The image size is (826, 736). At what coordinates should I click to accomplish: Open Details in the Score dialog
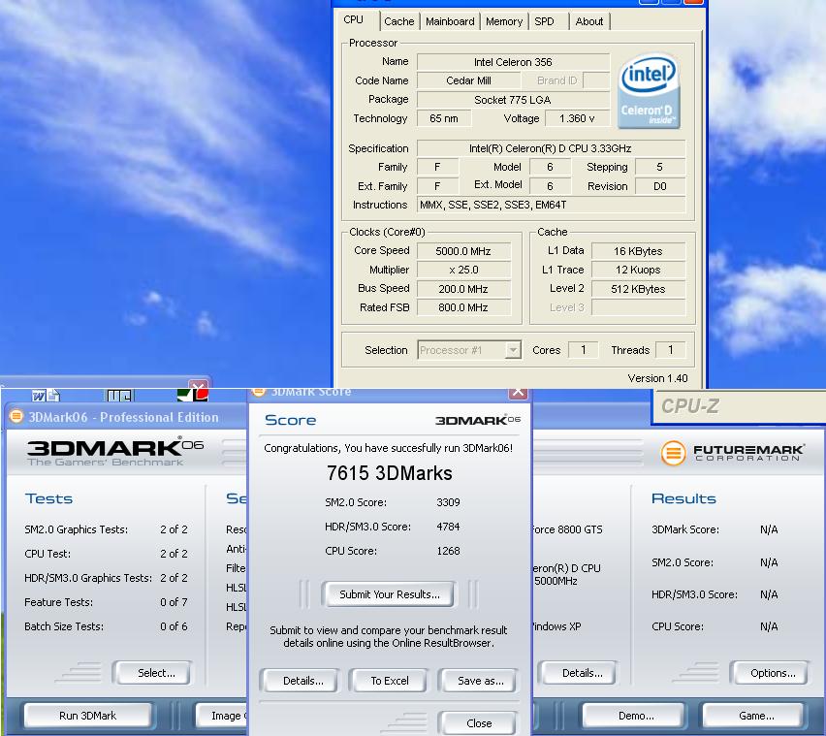[x=301, y=681]
